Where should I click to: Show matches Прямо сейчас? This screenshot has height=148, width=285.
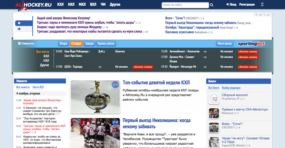[x=106, y=44]
